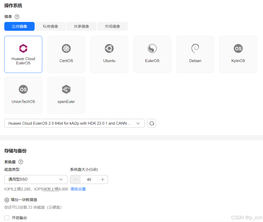Pick the Ubuntu image icon
Image resolution: width=263 pixels, height=222 pixels.
coord(109,48)
